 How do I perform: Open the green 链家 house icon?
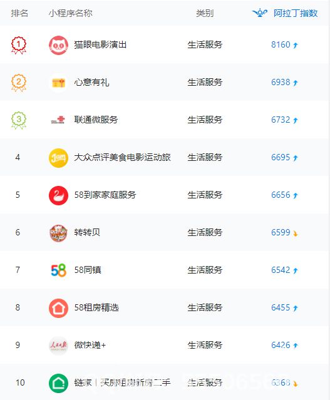(x=58, y=383)
